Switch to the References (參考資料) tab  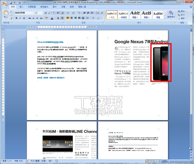click(x=44, y=7)
